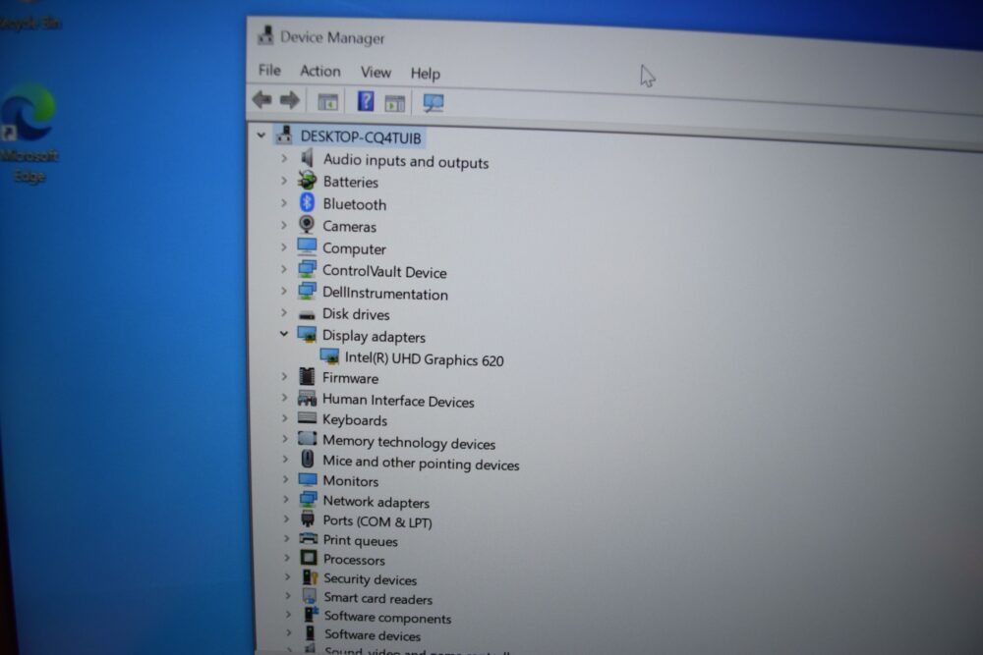983x655 pixels.
Task: Click the Firmware category icon
Action: [307, 376]
